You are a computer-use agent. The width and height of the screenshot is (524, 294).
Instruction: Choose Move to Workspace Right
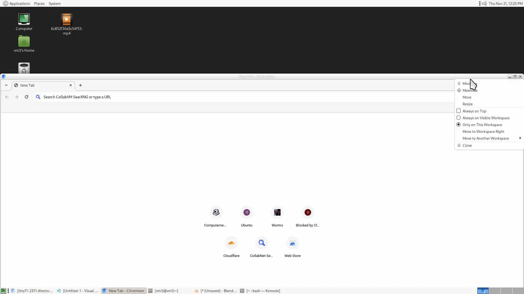click(x=483, y=131)
